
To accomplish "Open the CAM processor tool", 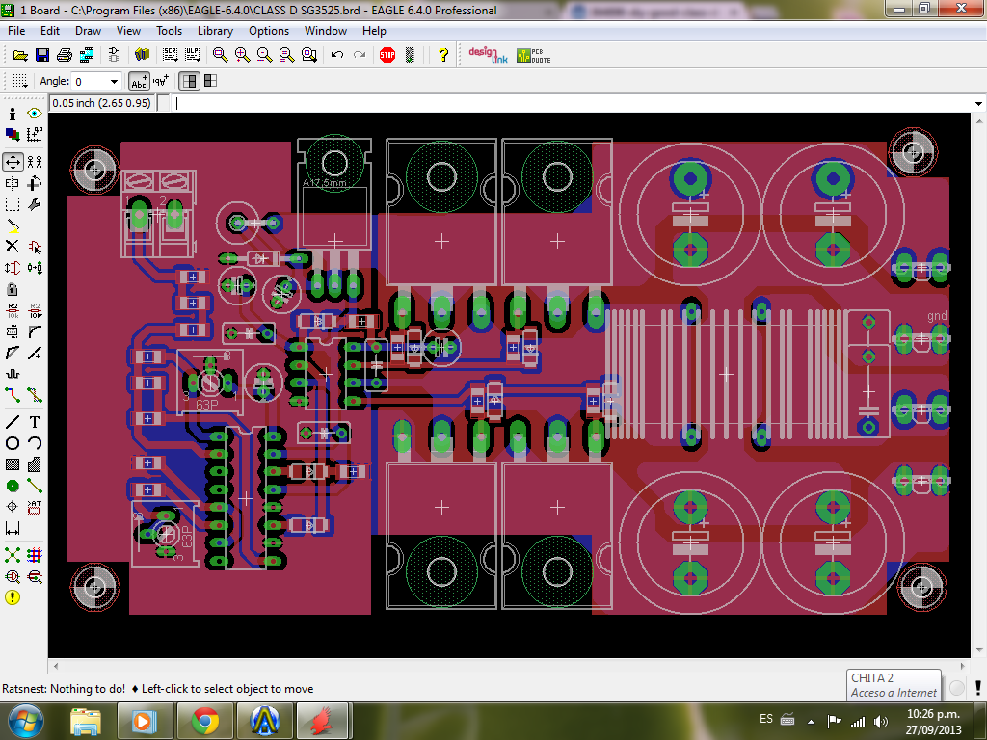I will pyautogui.click(x=86, y=55).
